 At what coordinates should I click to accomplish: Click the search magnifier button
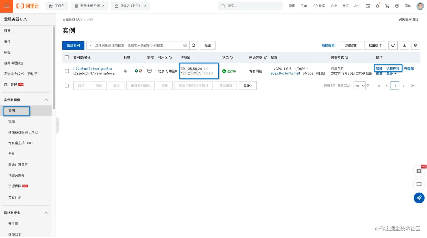[194, 45]
